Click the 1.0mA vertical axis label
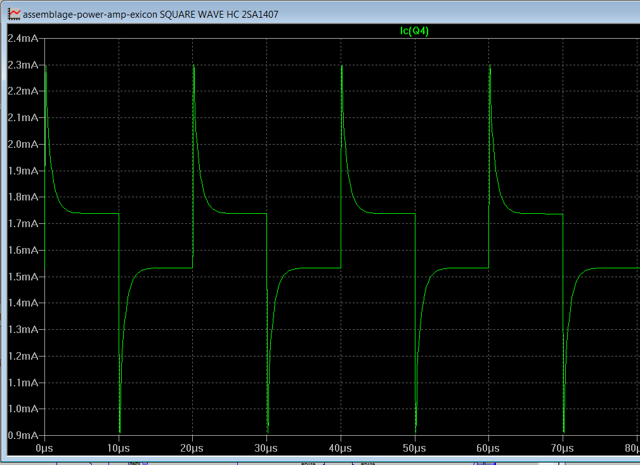 pos(23,409)
